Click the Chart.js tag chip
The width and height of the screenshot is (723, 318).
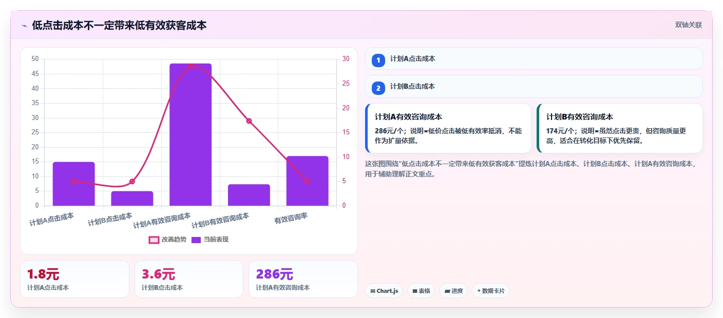[384, 291]
